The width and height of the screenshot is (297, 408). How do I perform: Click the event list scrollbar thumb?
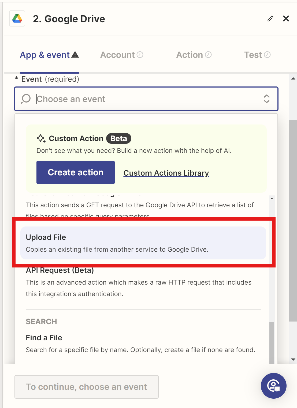tap(272, 343)
